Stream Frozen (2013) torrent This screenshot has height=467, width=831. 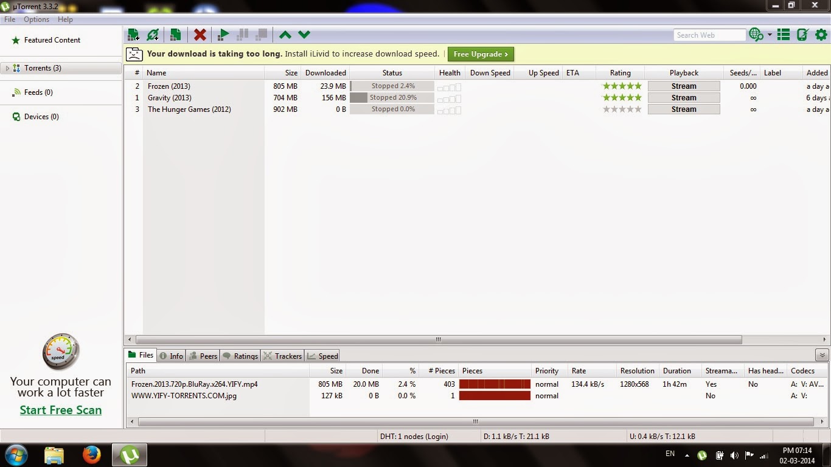(684, 86)
